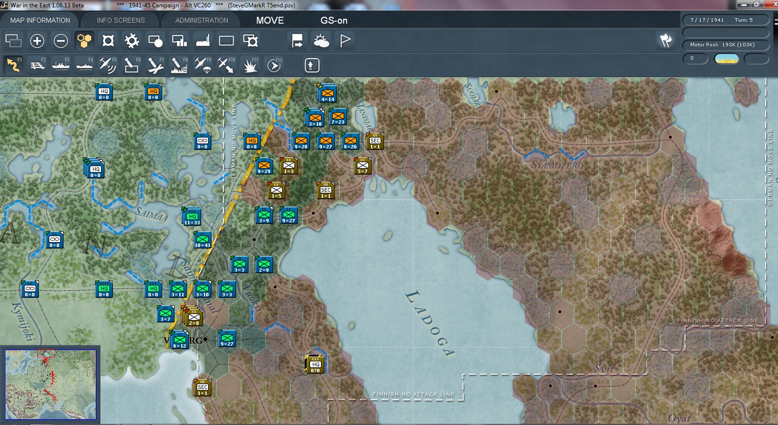Click the 7/17/1941 date display
Screen dimensions: 778x425
(x=707, y=20)
